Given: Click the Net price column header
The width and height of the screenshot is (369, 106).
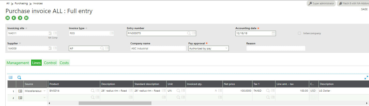Looking at the screenshot, I should (237, 84).
